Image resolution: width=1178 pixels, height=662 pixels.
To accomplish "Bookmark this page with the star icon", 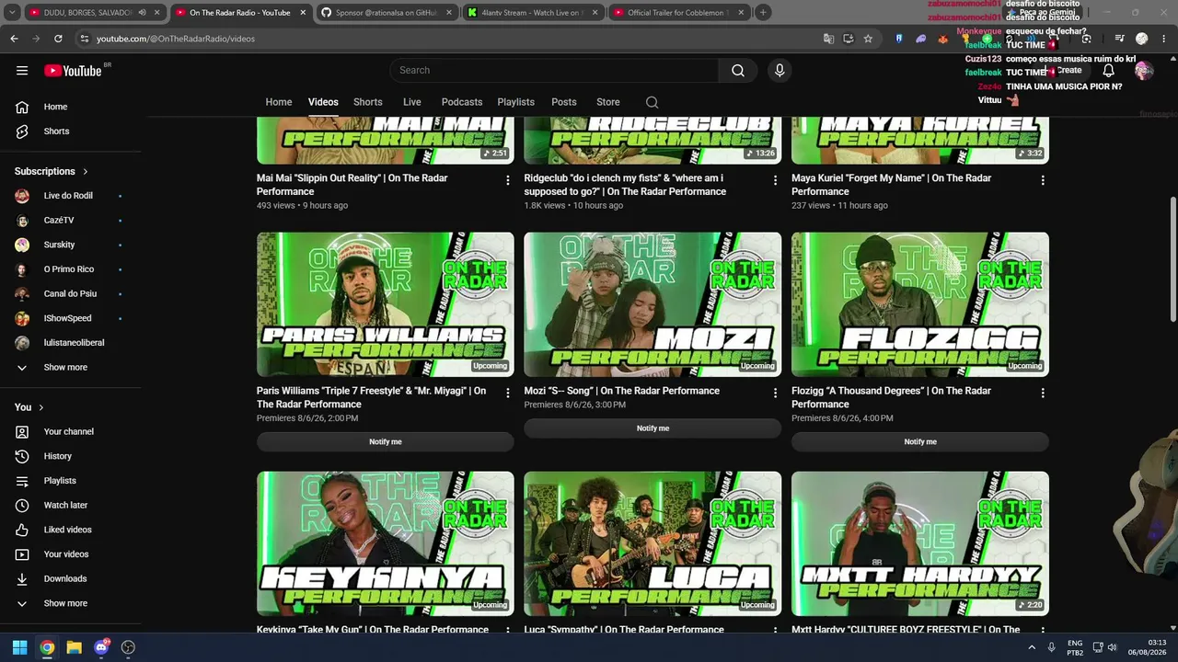I will 868,39.
